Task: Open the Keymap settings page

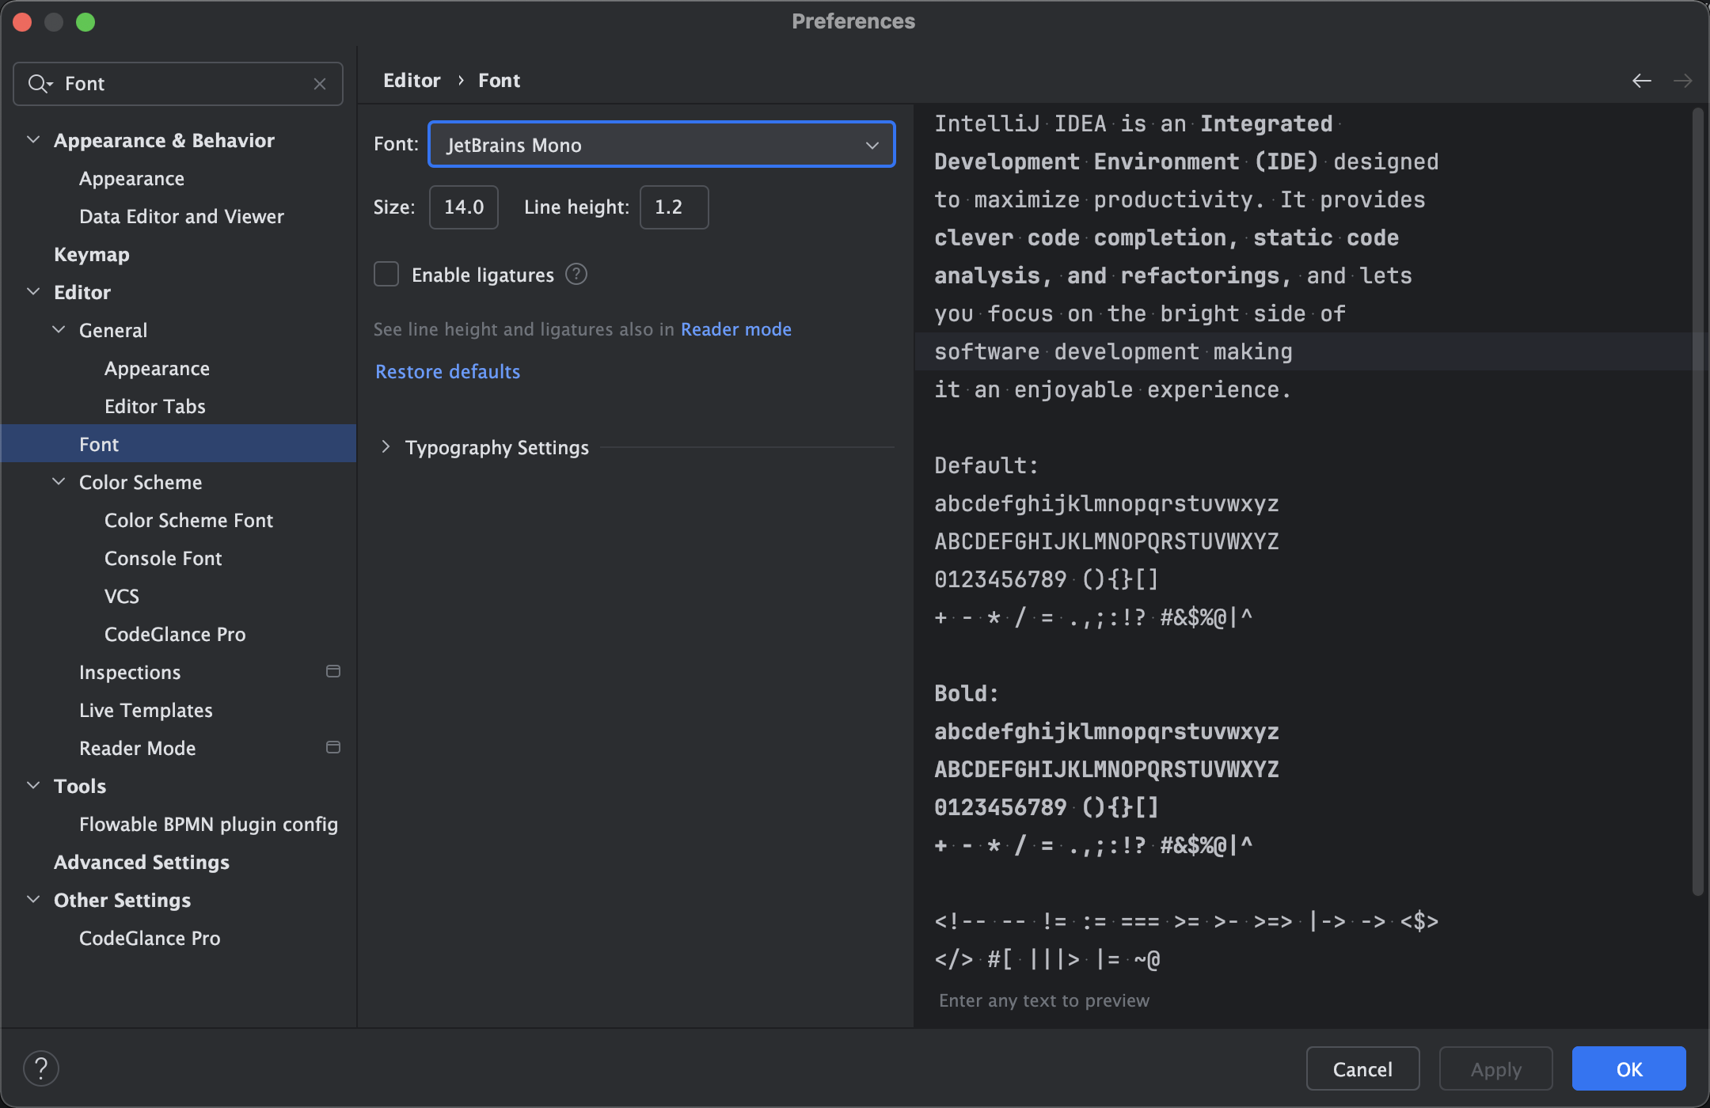Action: pos(92,254)
